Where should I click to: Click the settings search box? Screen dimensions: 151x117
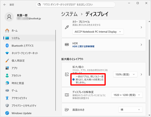(x=75, y=5)
